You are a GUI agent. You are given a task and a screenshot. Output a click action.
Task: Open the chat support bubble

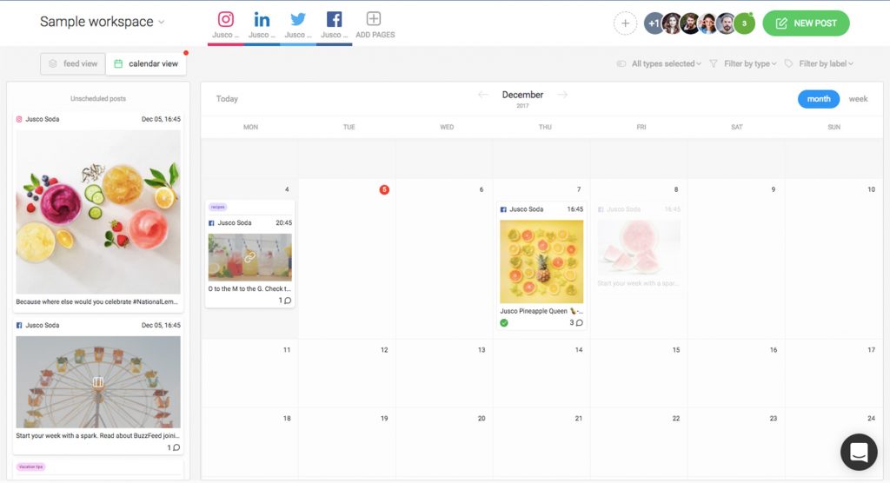[x=859, y=452]
